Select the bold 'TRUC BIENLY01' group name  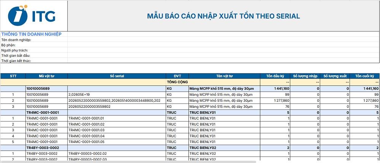224,112
